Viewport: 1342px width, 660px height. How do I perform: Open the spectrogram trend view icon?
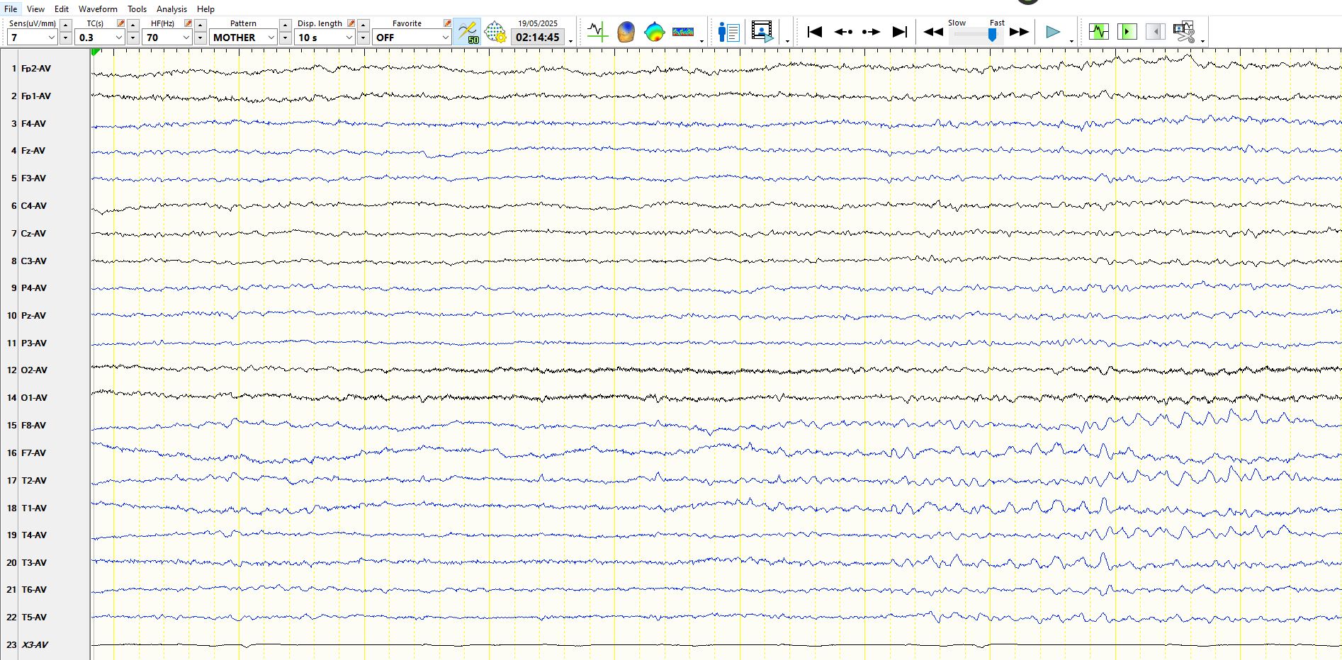tap(682, 33)
